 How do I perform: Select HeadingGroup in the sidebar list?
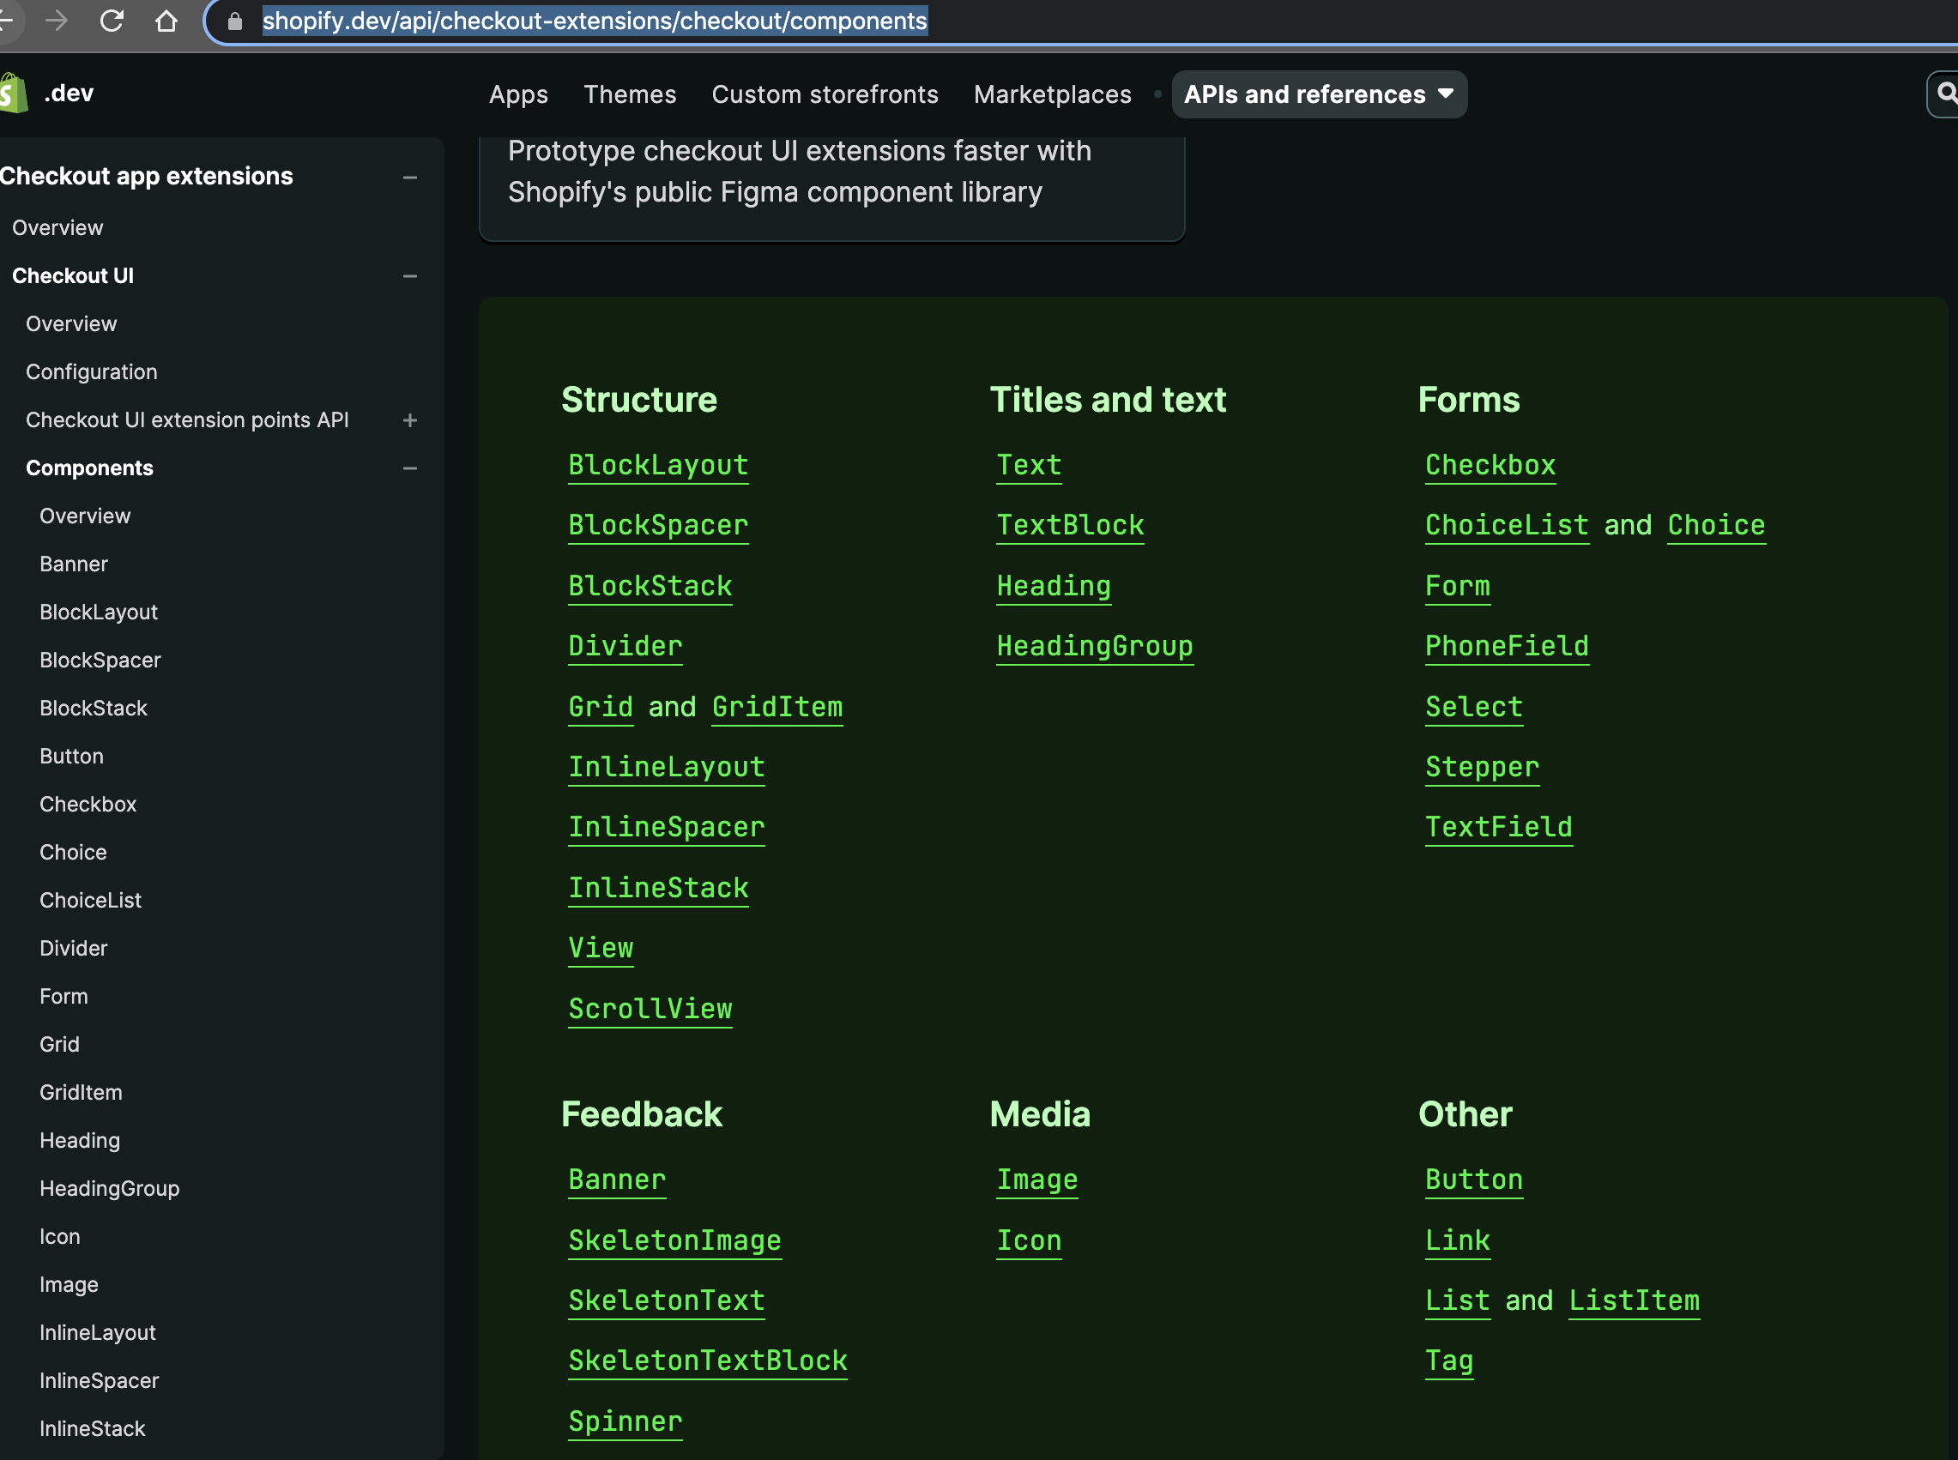pyautogui.click(x=110, y=1189)
